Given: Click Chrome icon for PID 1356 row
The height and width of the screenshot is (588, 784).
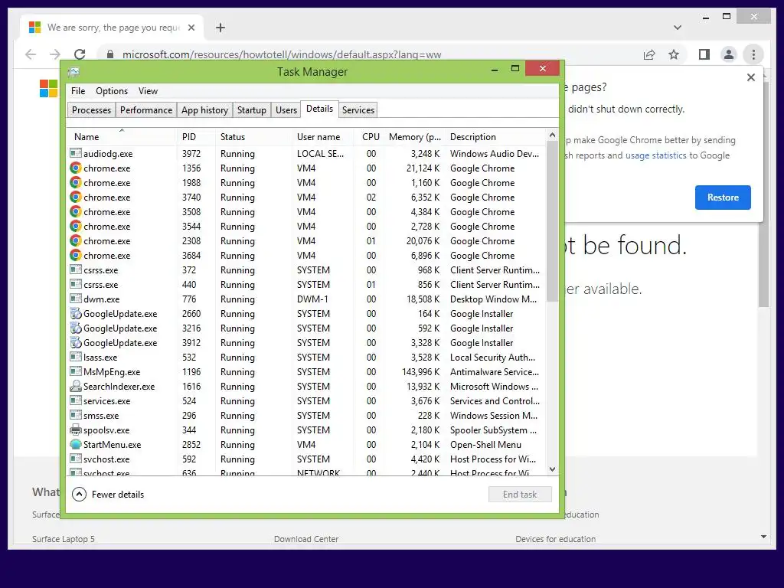Looking at the screenshot, I should (x=76, y=168).
